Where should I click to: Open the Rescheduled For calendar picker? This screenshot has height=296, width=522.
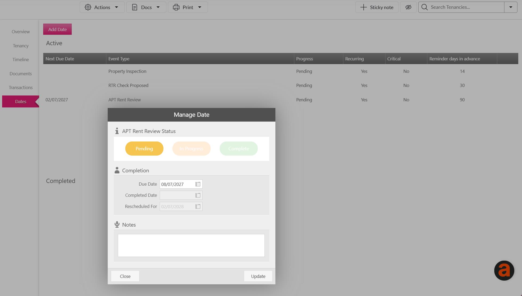click(x=198, y=206)
